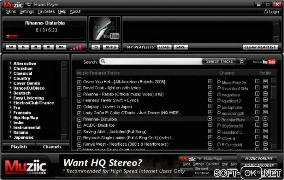Click the Login link
The width and height of the screenshot is (284, 180).
point(271,12)
